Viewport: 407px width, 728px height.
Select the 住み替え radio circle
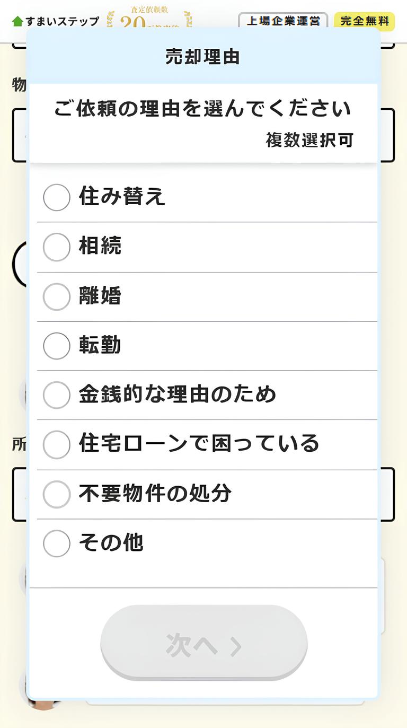pyautogui.click(x=56, y=197)
